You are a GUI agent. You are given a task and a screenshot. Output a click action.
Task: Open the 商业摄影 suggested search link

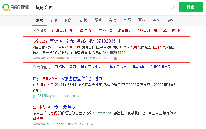[x=106, y=31]
